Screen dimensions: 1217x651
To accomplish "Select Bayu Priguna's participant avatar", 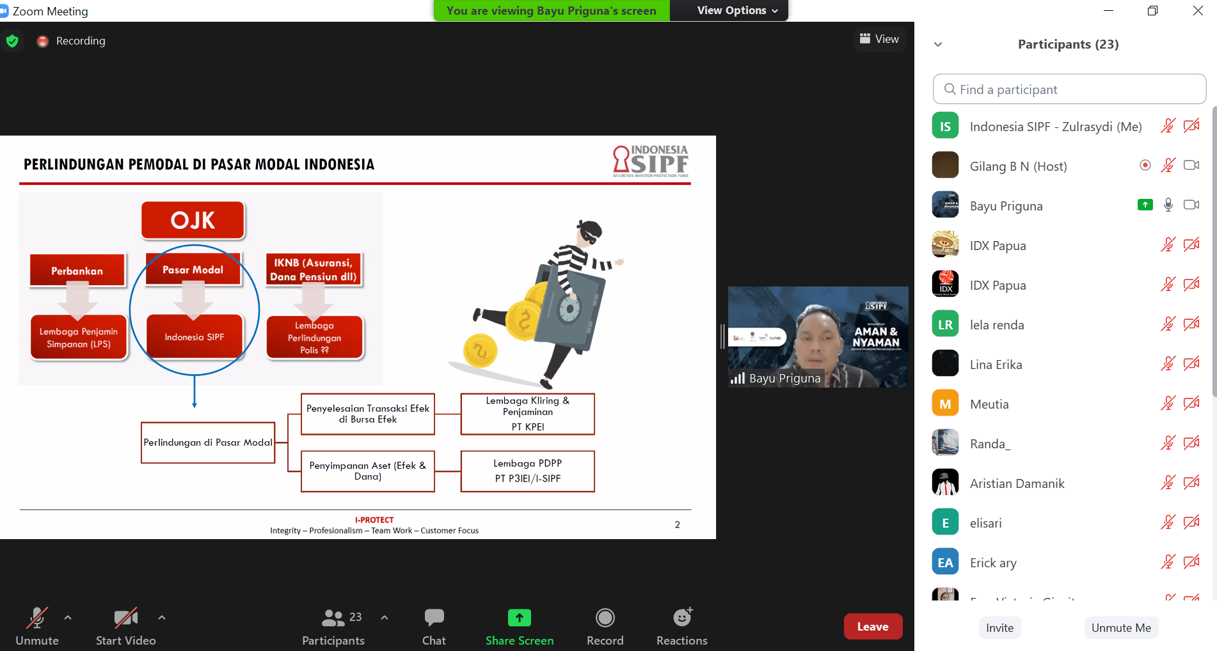I will [x=945, y=205].
